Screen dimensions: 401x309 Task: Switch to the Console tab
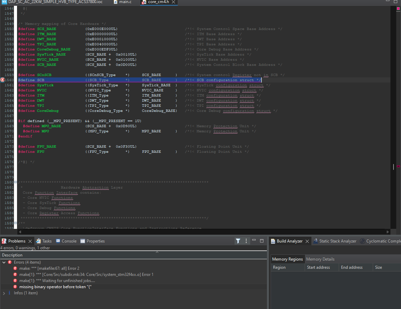(69, 241)
